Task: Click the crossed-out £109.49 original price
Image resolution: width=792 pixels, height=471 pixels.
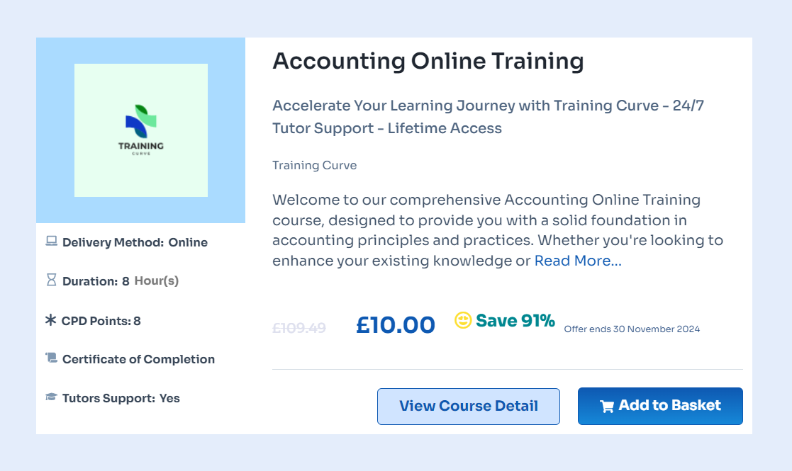Action: pos(299,328)
